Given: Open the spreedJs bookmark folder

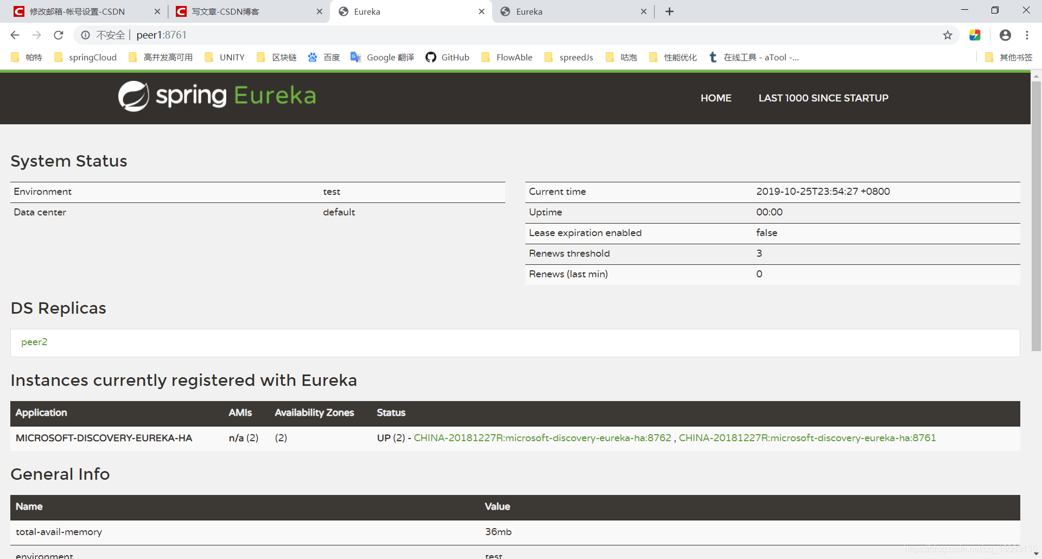Looking at the screenshot, I should coord(569,58).
